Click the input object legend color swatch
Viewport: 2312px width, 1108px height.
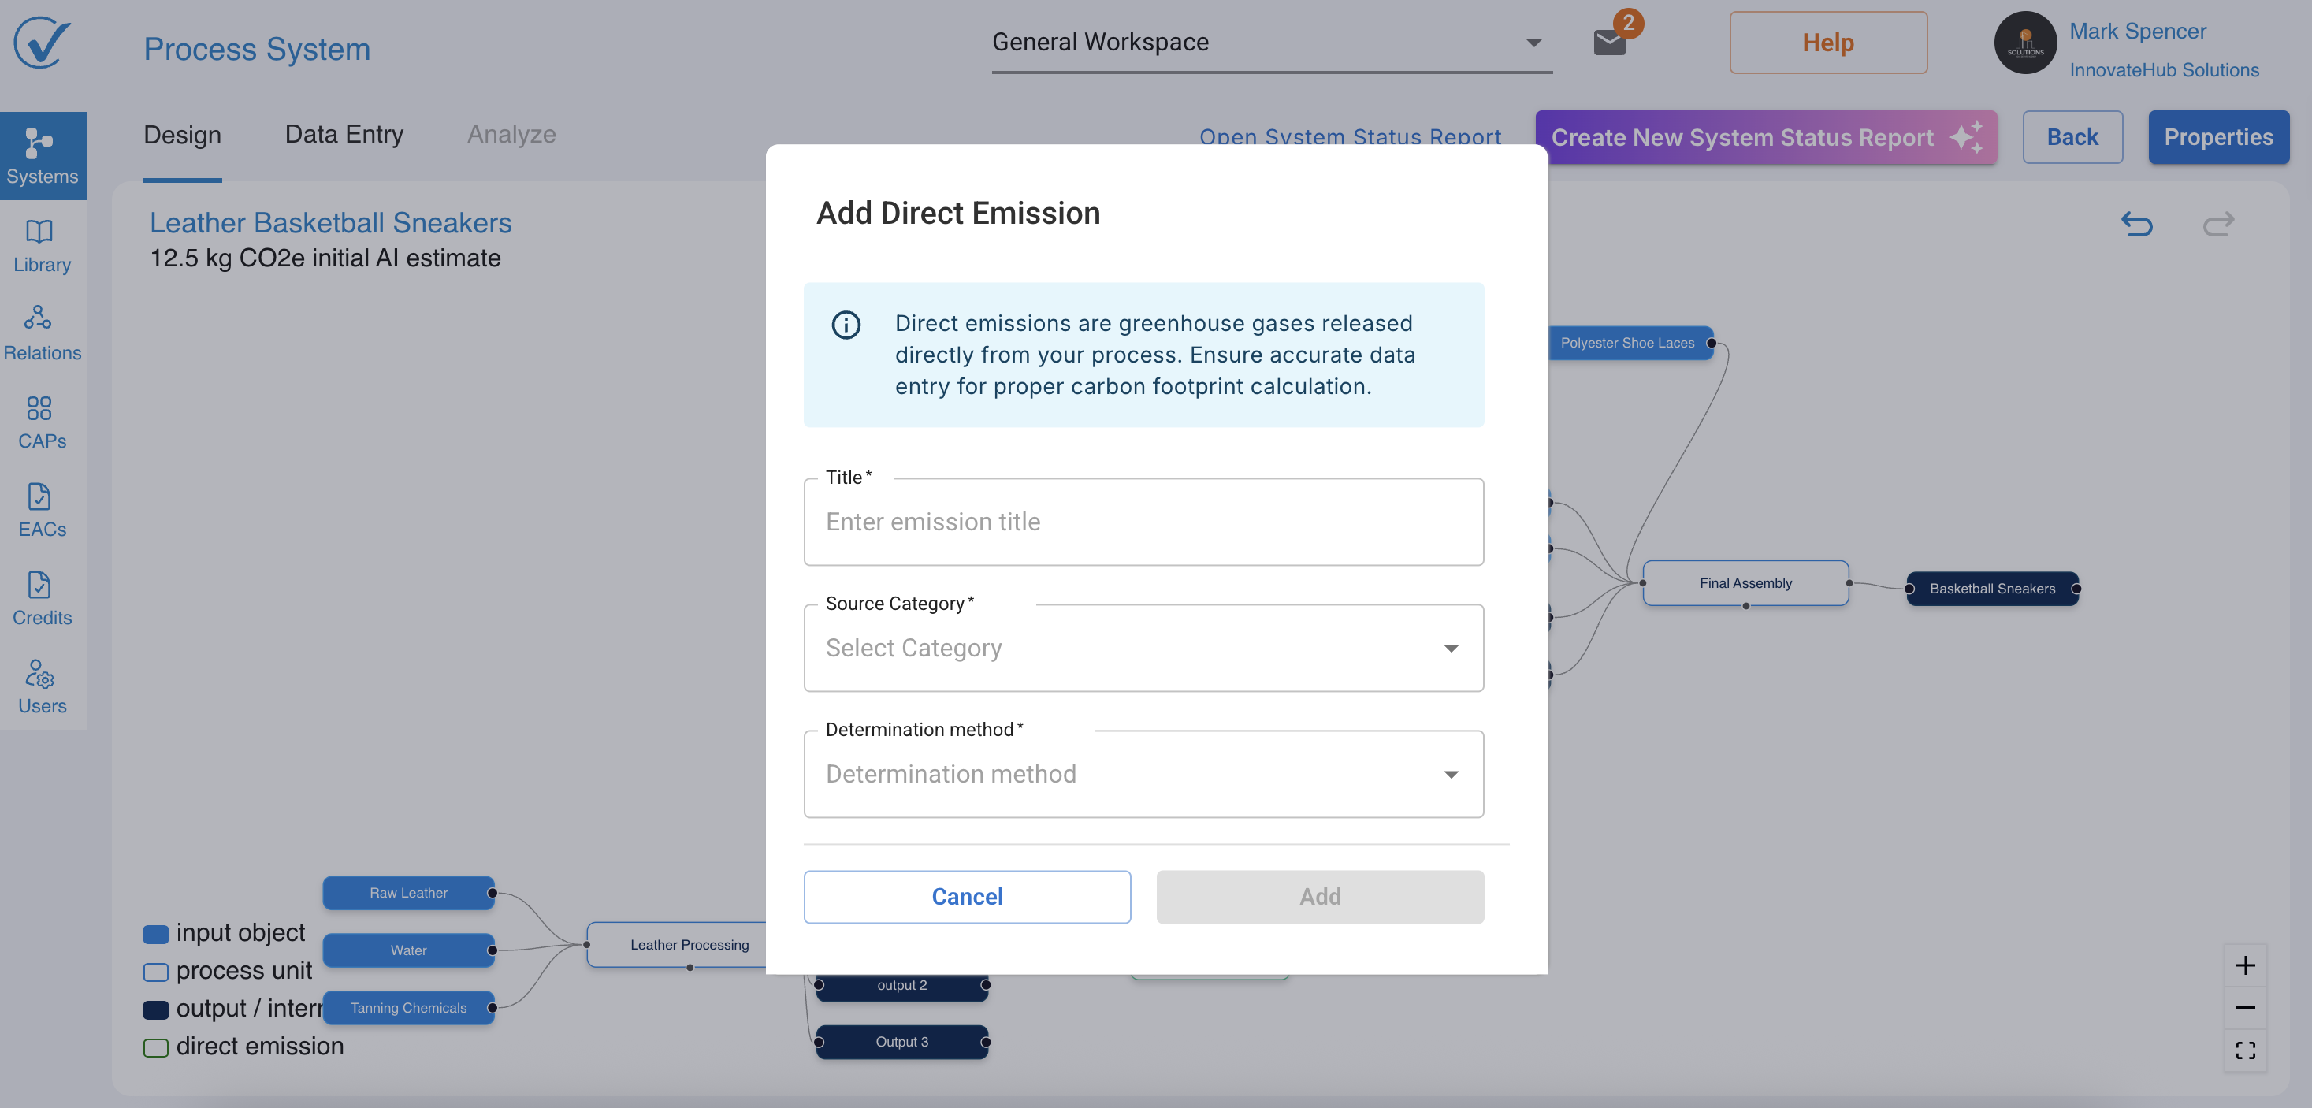point(156,934)
